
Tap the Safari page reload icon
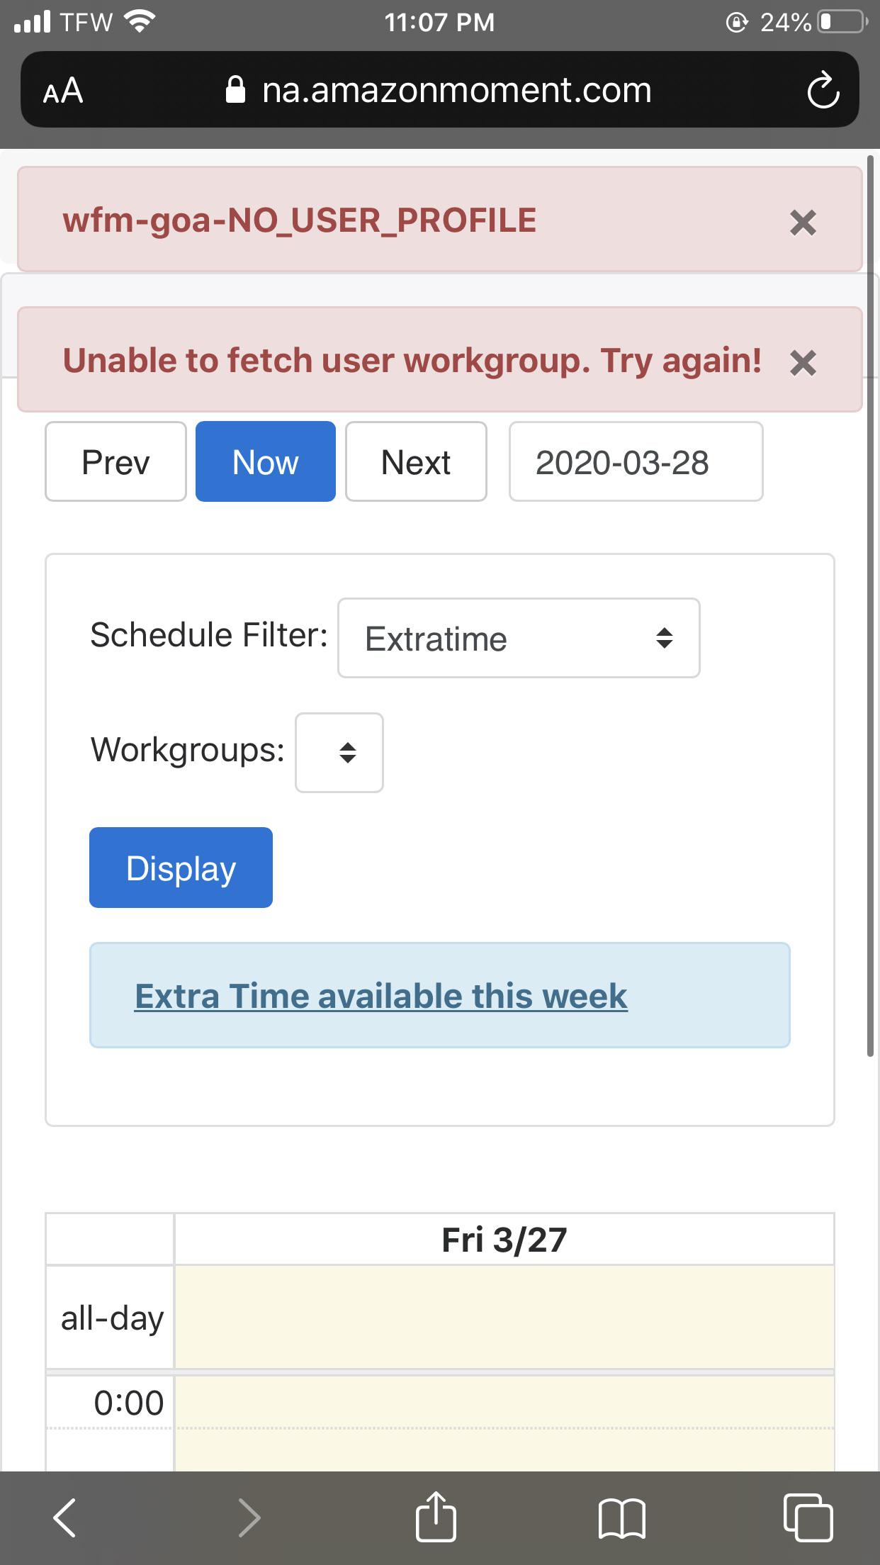click(x=822, y=89)
